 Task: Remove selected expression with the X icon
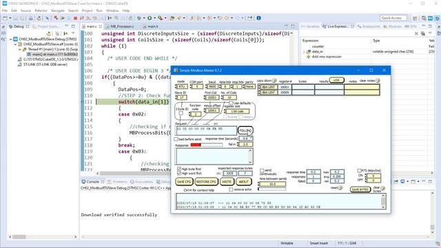coord(416,34)
